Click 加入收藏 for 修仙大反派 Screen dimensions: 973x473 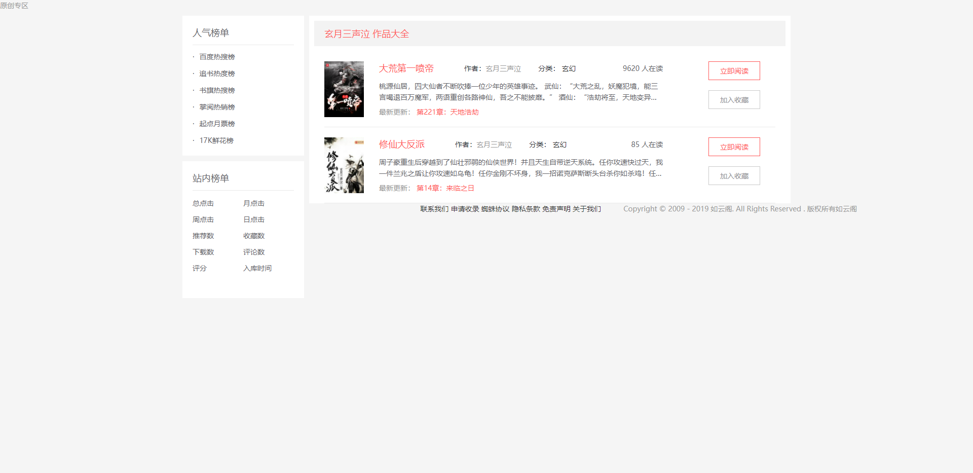click(x=734, y=176)
